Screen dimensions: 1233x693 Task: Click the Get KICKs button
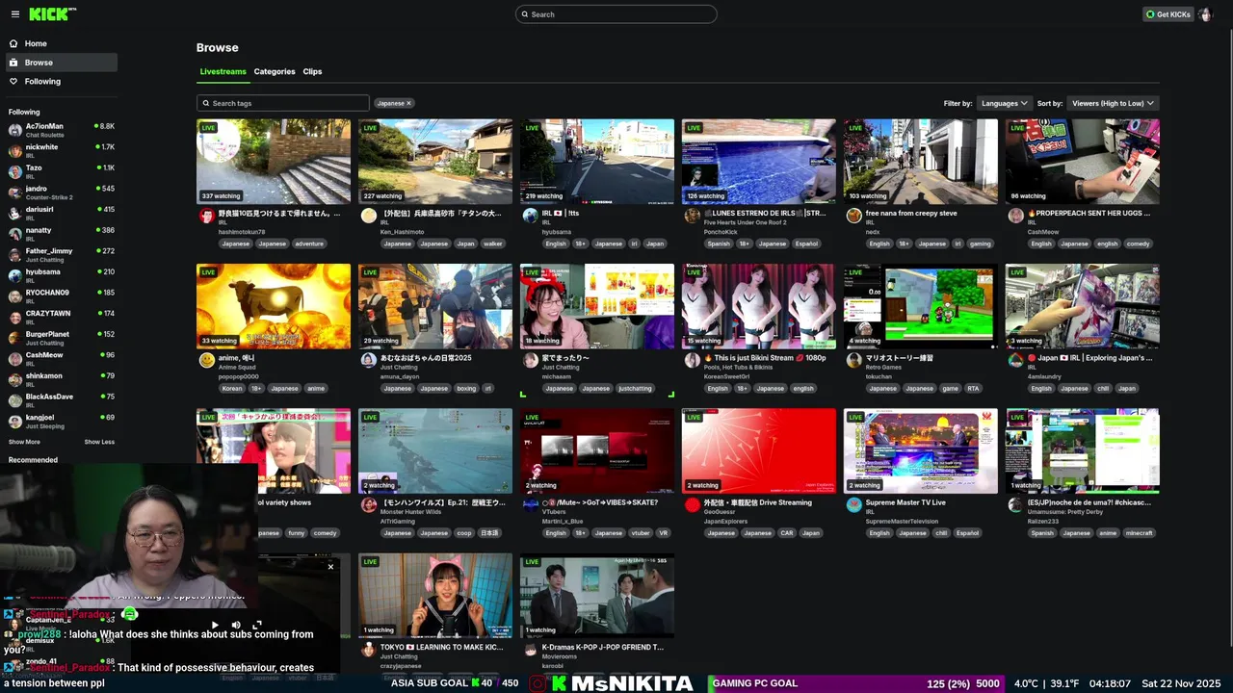1168,14
